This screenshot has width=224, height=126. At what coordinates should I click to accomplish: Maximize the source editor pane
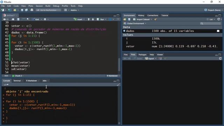(118, 15)
